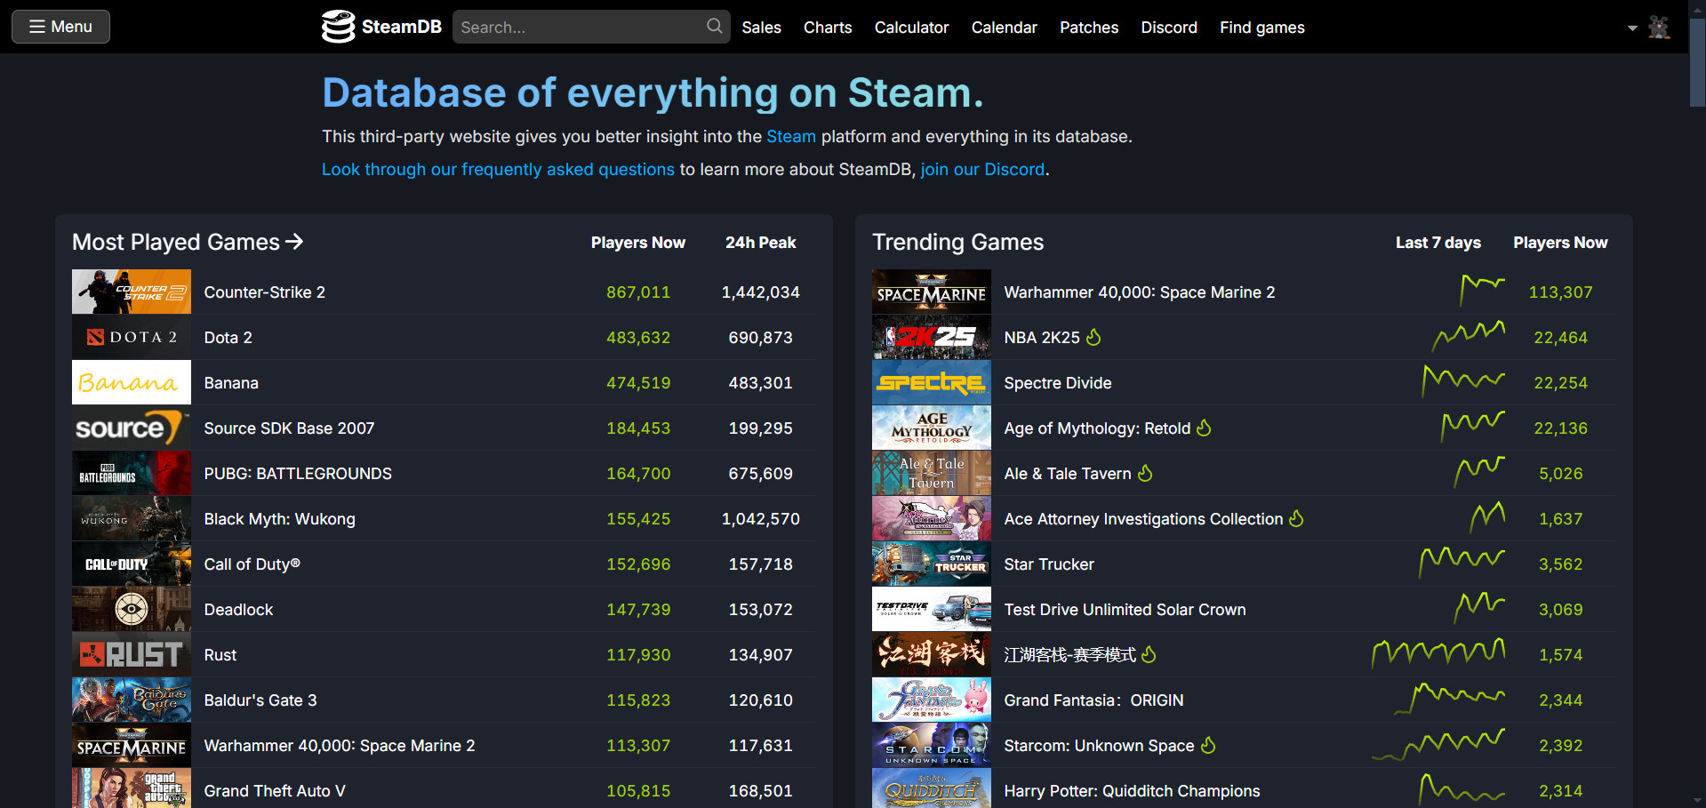
Task: Click the flame icon next to Ale & Tale Tavern
Action: click(1145, 474)
